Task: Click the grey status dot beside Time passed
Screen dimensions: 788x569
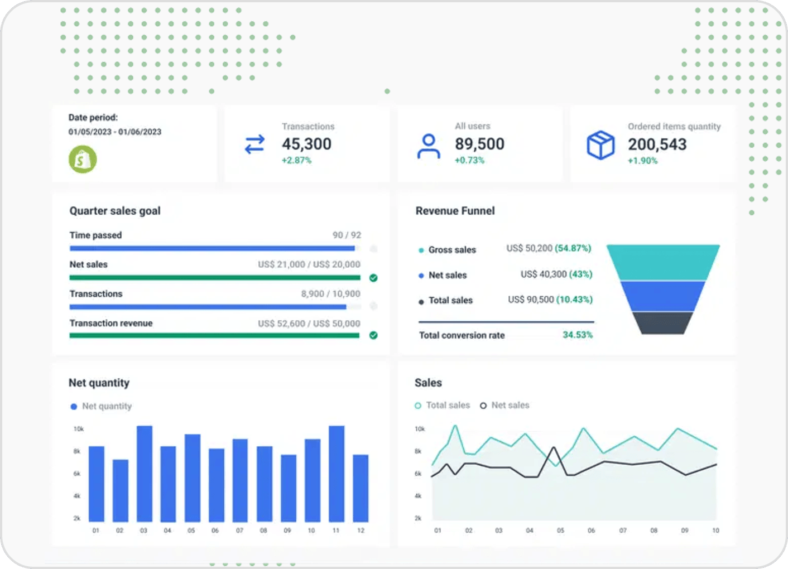Action: click(x=373, y=249)
